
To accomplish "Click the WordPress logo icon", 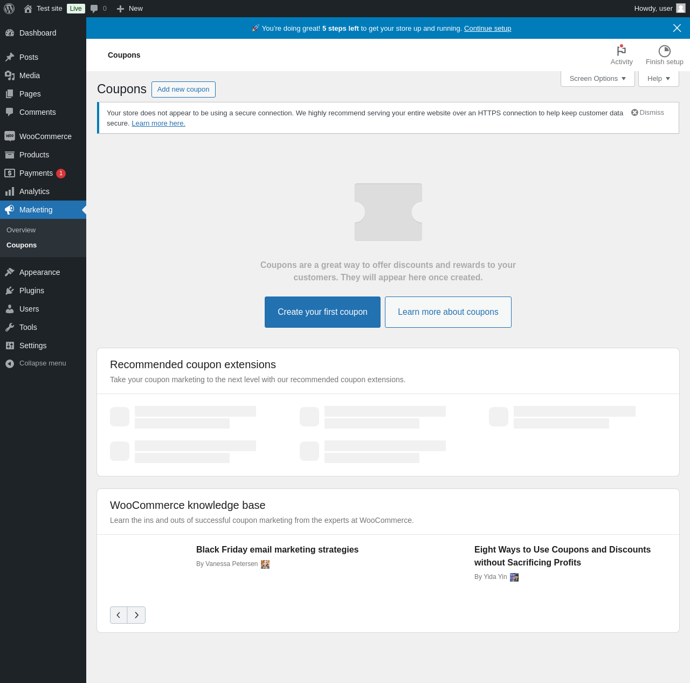I will pos(9,9).
